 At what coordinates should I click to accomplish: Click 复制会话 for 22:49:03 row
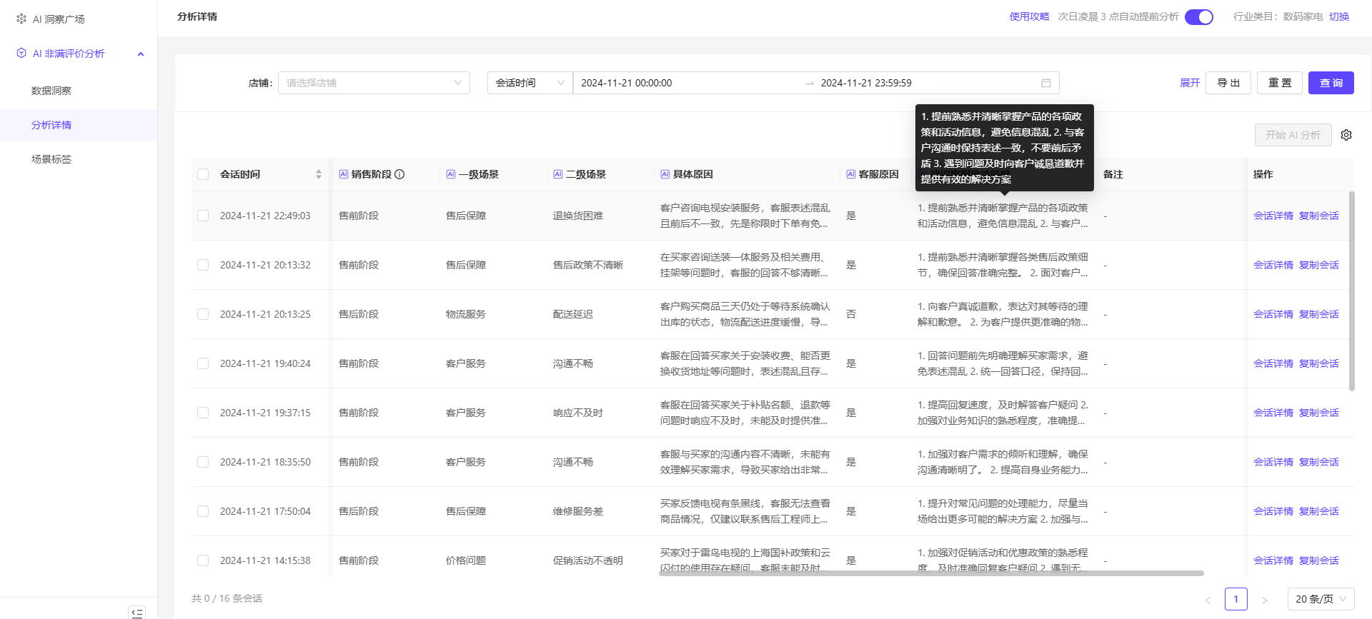(1318, 216)
